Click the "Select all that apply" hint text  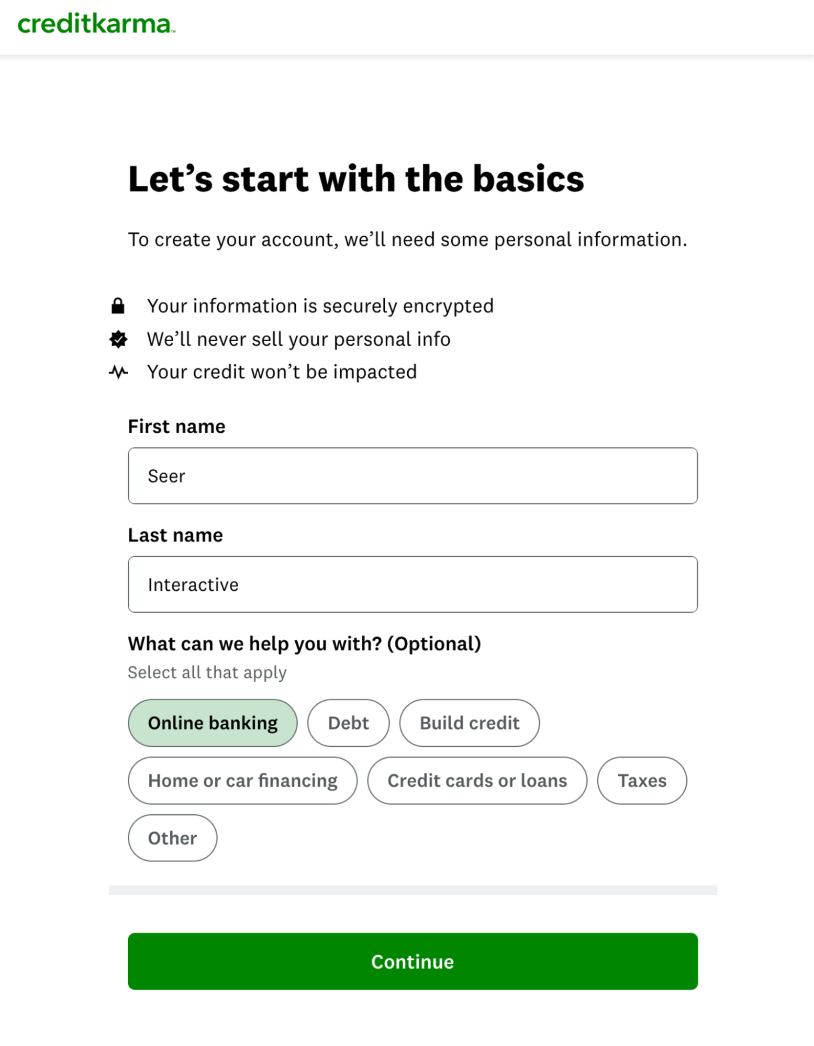click(207, 672)
